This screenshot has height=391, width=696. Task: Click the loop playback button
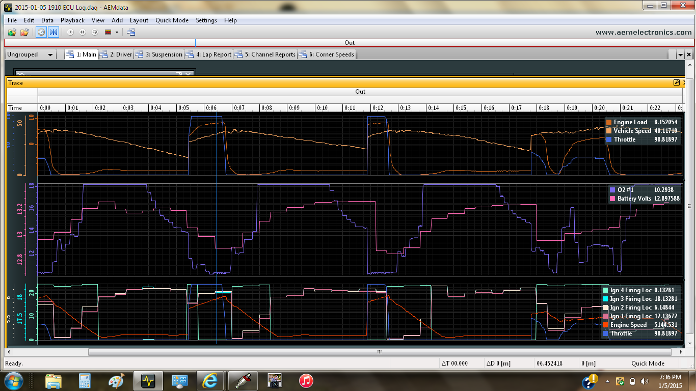click(95, 32)
